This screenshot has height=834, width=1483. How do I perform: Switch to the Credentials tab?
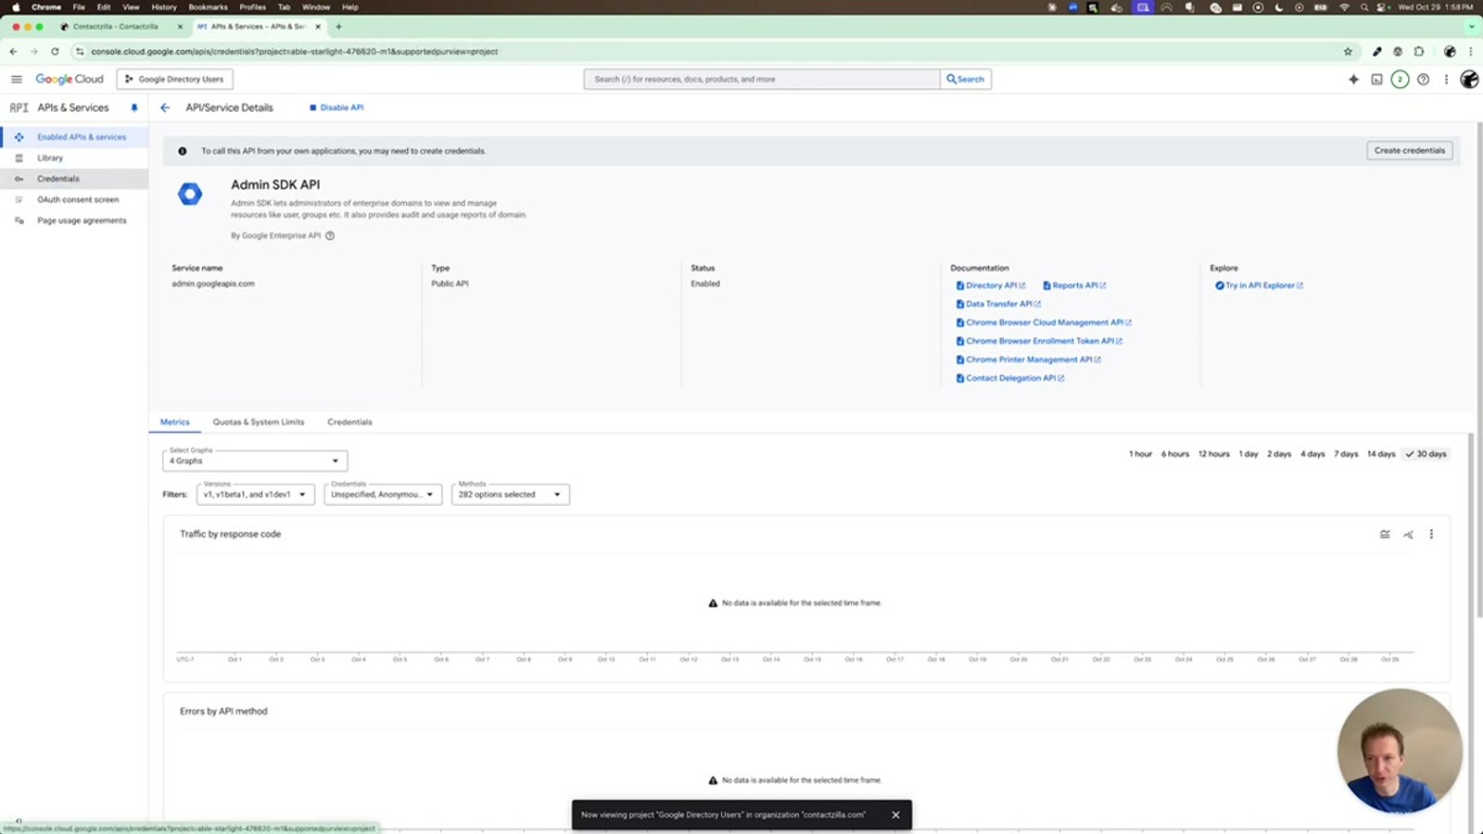349,423
